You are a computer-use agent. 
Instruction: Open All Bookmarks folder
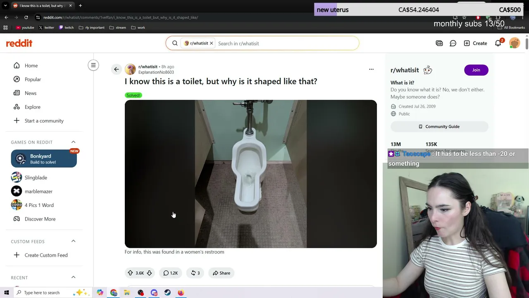(511, 27)
